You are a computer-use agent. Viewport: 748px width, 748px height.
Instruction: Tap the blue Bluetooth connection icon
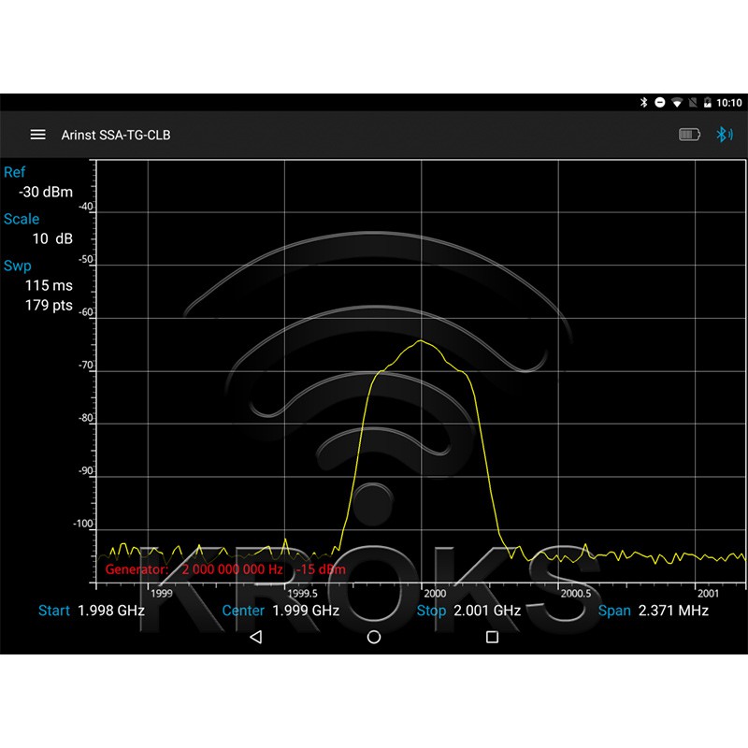click(723, 135)
